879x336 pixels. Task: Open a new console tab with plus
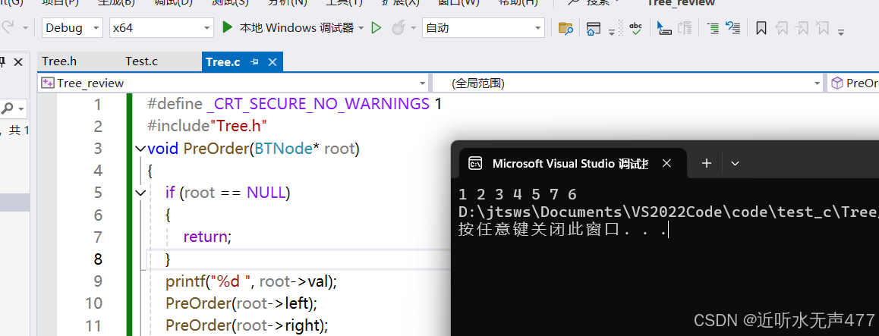[707, 164]
